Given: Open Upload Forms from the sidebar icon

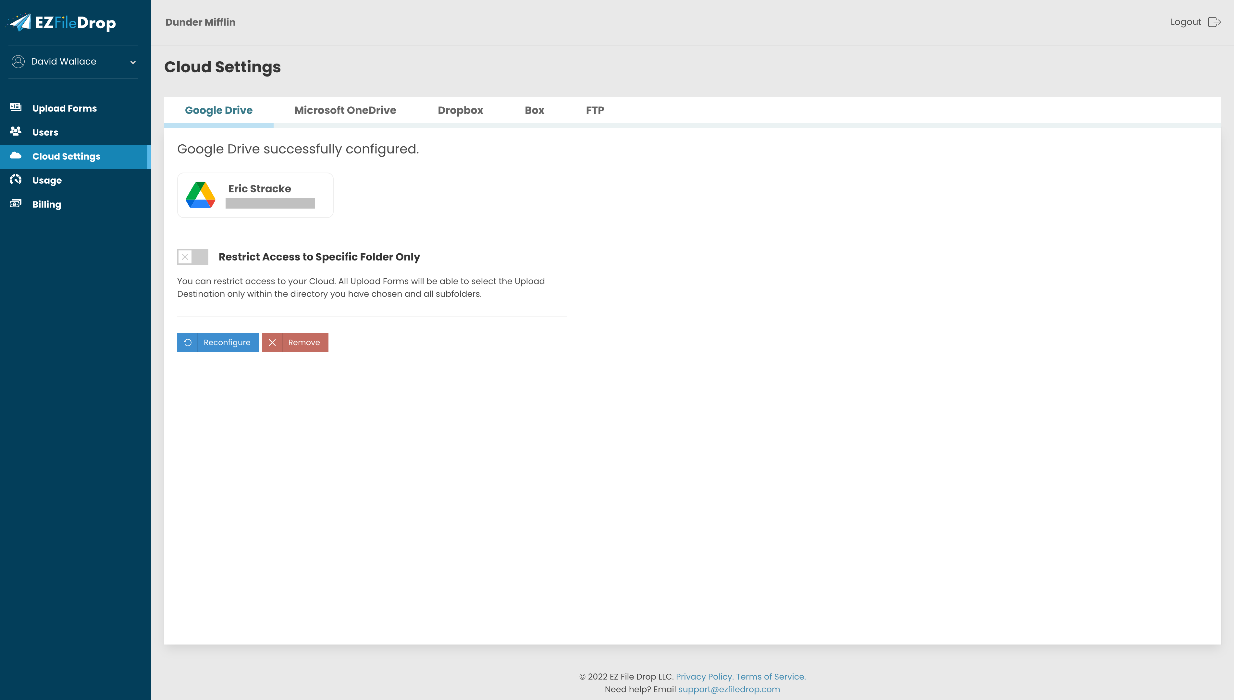Looking at the screenshot, I should pos(15,108).
